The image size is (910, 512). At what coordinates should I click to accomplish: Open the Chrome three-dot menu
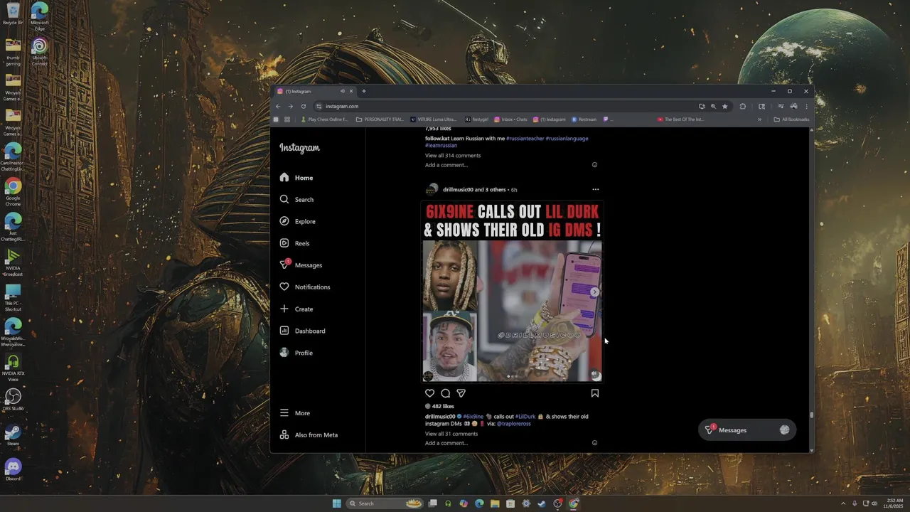coord(806,107)
